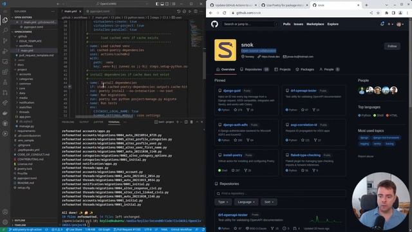Toggle secondary sidebar layout icon in title bar
The width and height of the screenshot is (412, 232).
(x=167, y=4)
